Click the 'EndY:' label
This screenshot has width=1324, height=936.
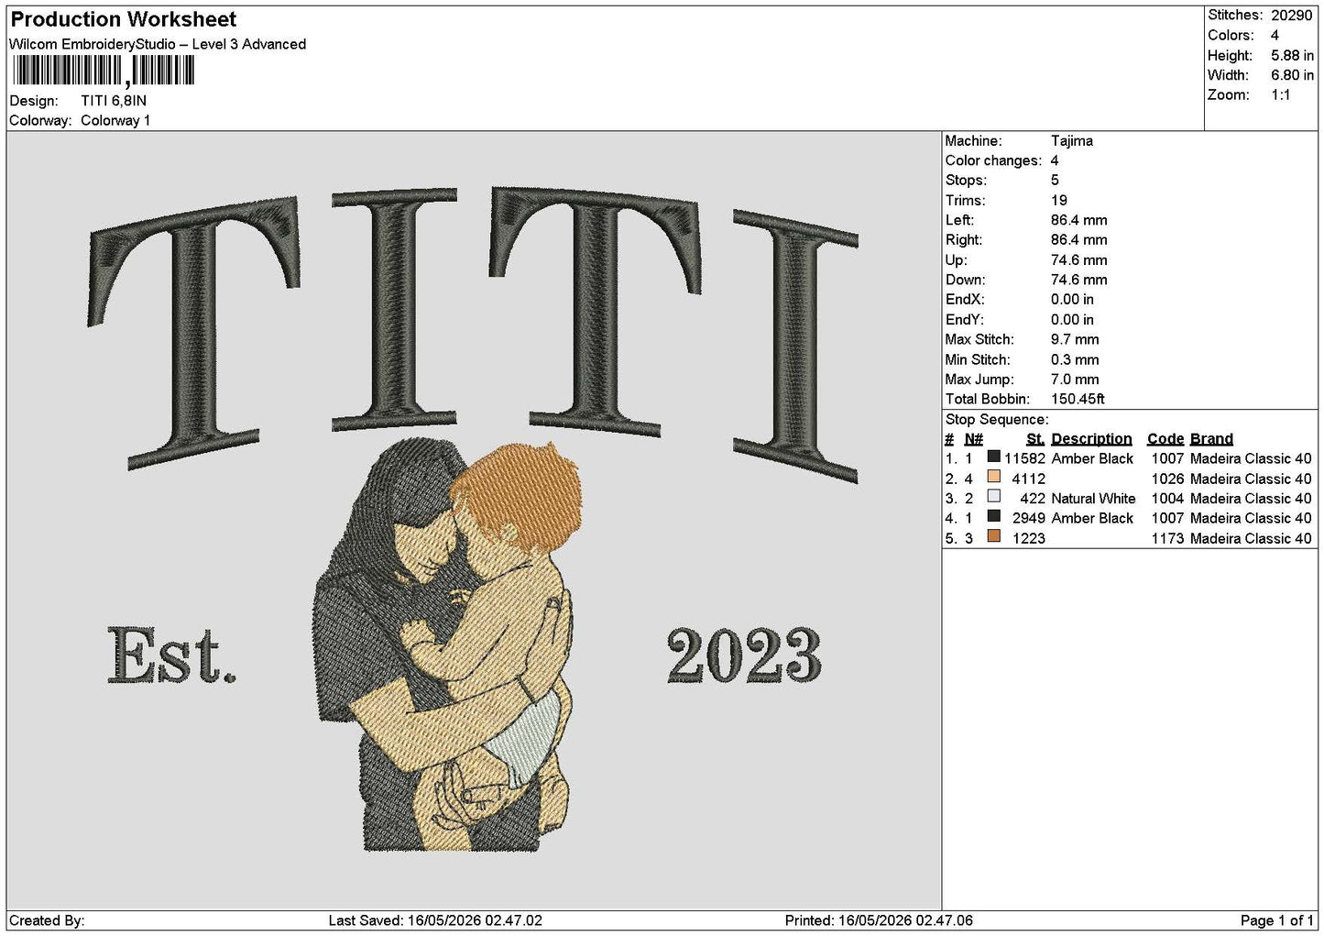[x=965, y=320]
